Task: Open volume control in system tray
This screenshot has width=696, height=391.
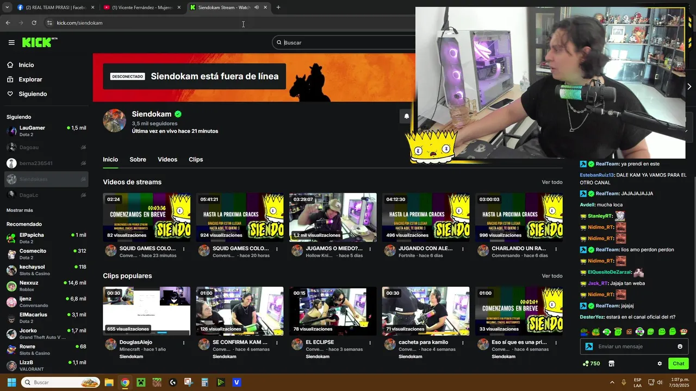Action: click(x=660, y=382)
